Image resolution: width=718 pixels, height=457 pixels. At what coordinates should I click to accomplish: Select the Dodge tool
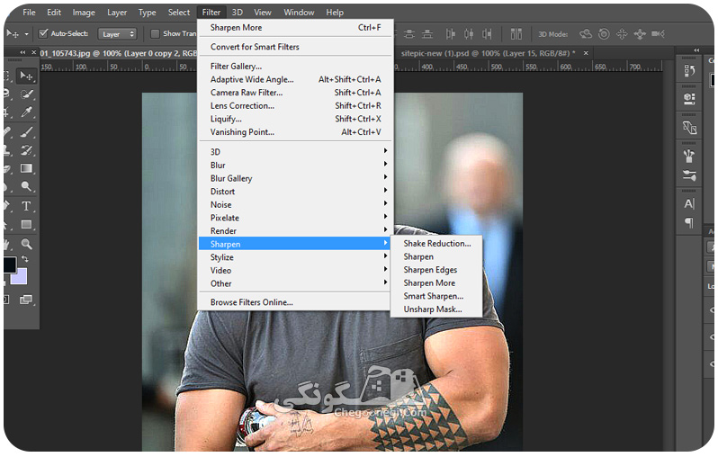click(27, 186)
